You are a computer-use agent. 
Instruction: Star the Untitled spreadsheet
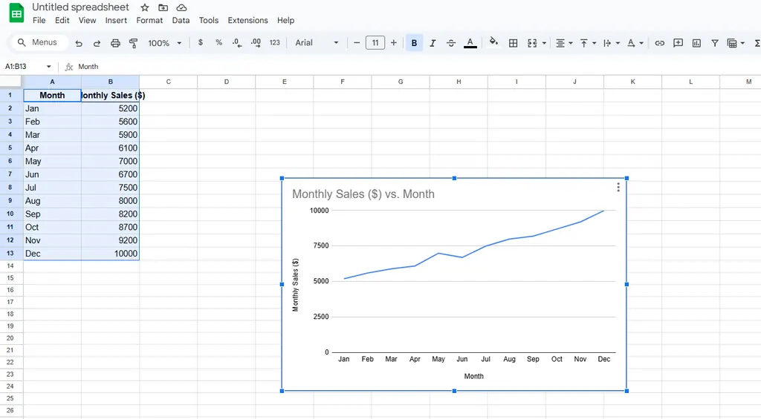145,7
